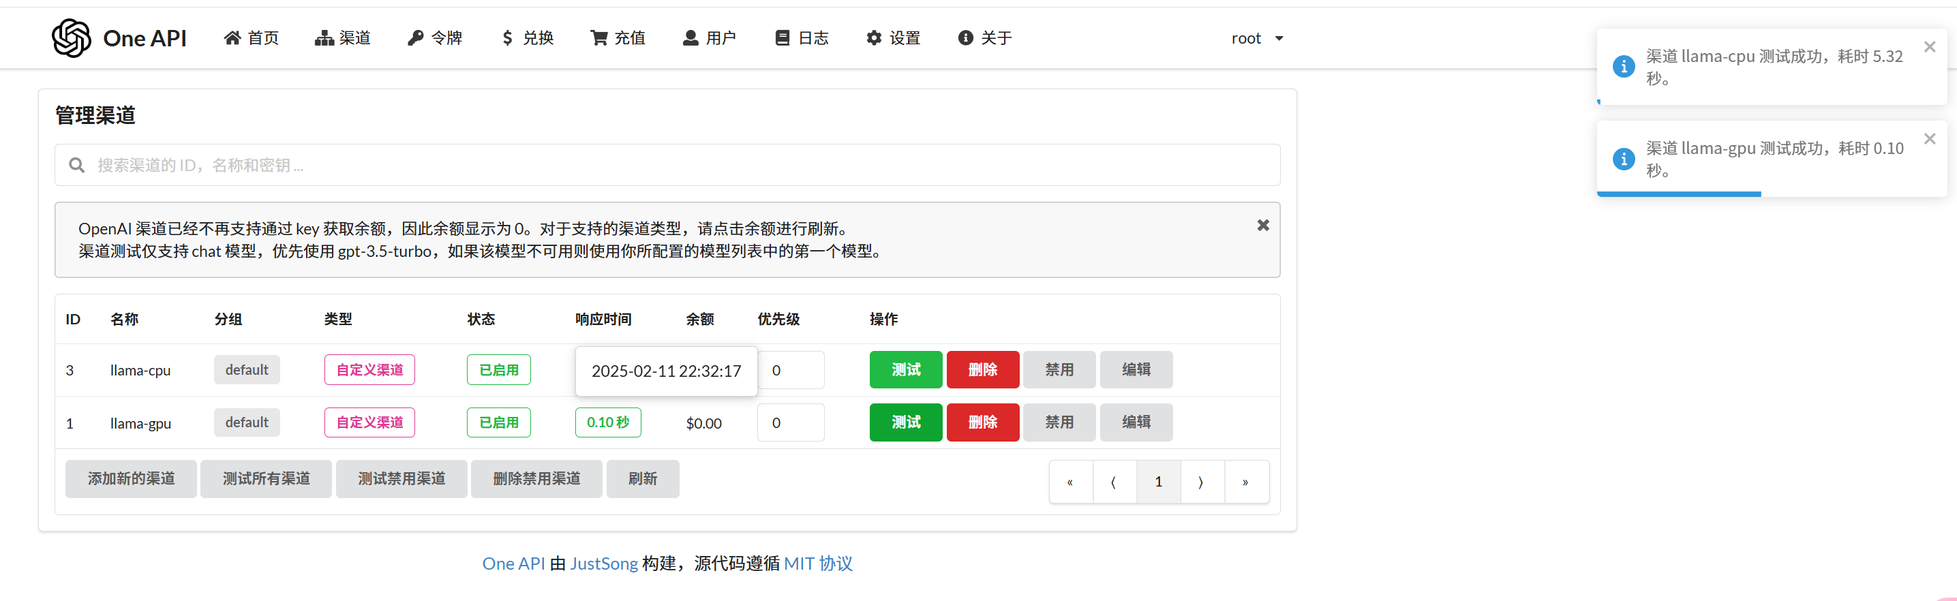Click the 用户 user icon

pyautogui.click(x=690, y=38)
